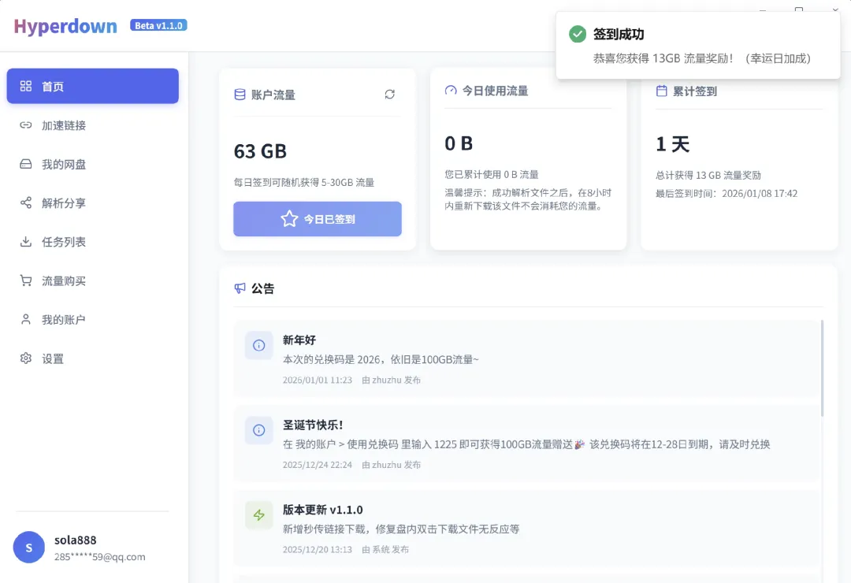Screen dimensions: 851x583
Task: Click the text 总计获得 13 GB 流量奖励
Action: coord(708,175)
